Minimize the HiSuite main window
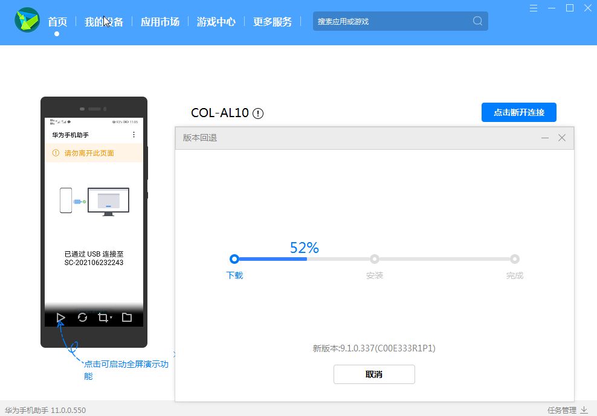Viewport: 597px width, 416px height. tap(551, 8)
